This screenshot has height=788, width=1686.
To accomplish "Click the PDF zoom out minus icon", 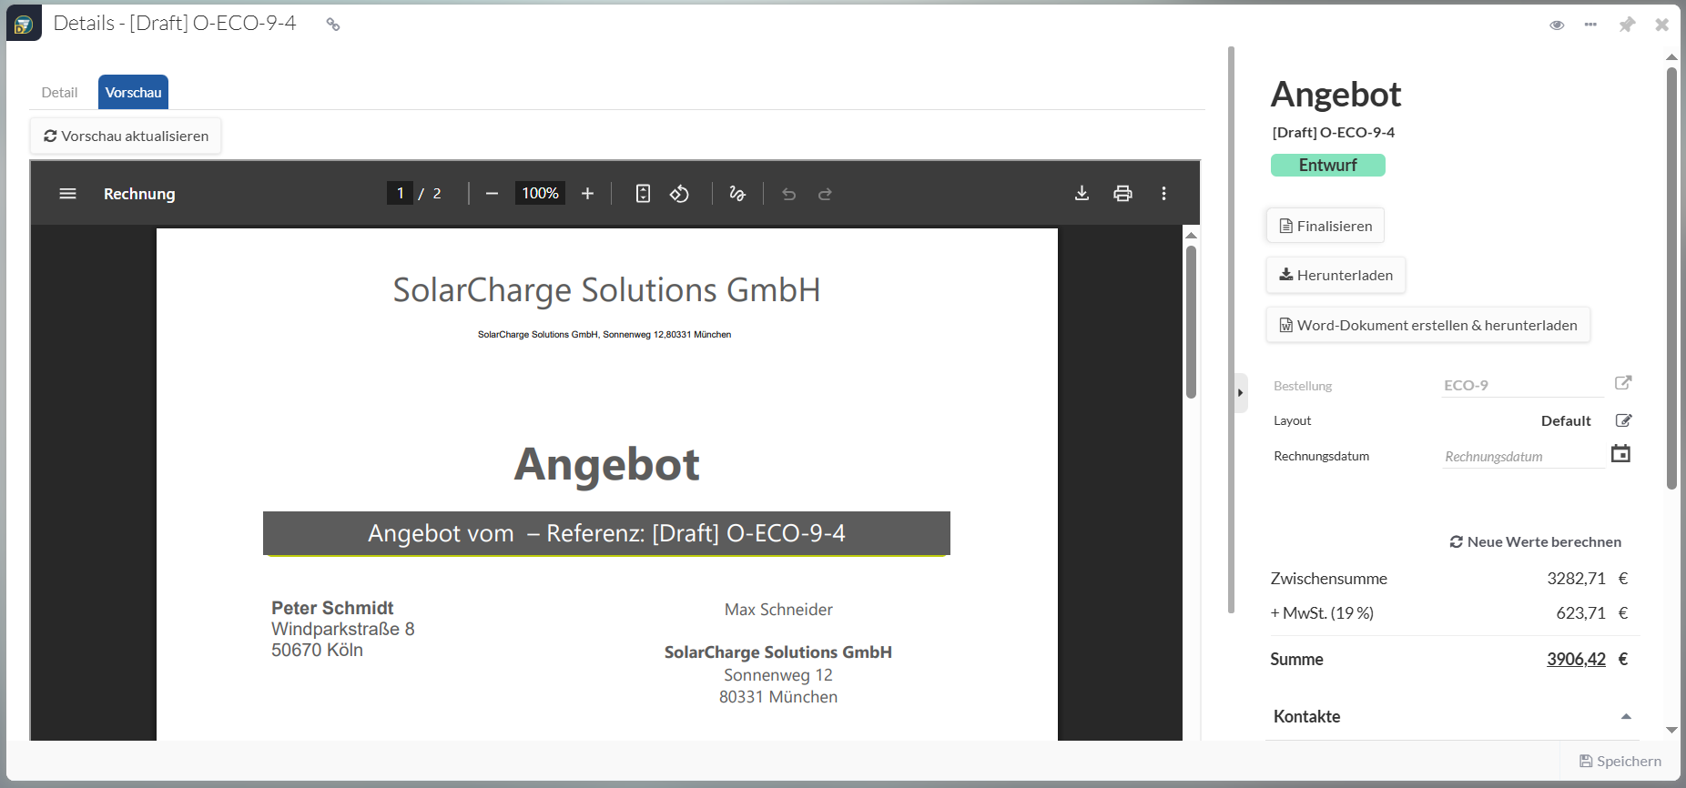I will click(492, 194).
